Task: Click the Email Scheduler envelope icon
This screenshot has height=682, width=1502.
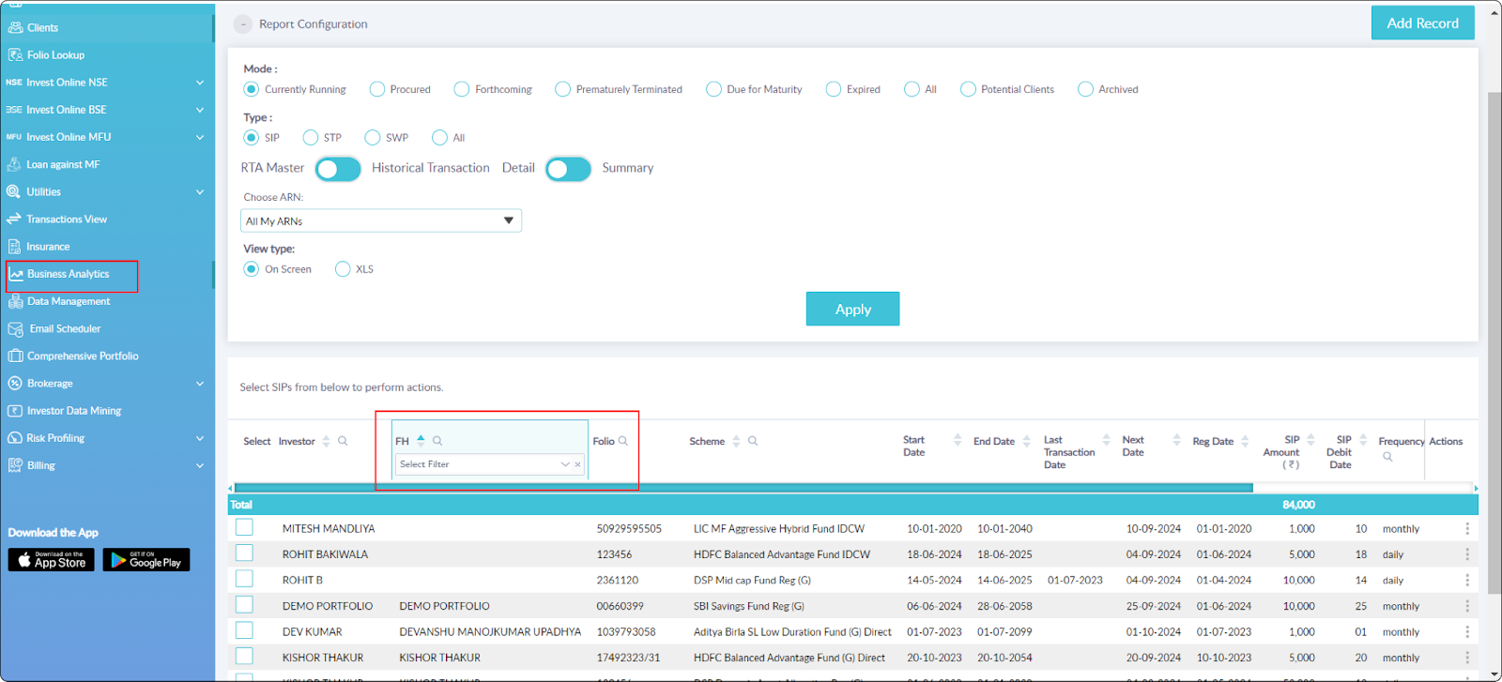Action: 15,328
